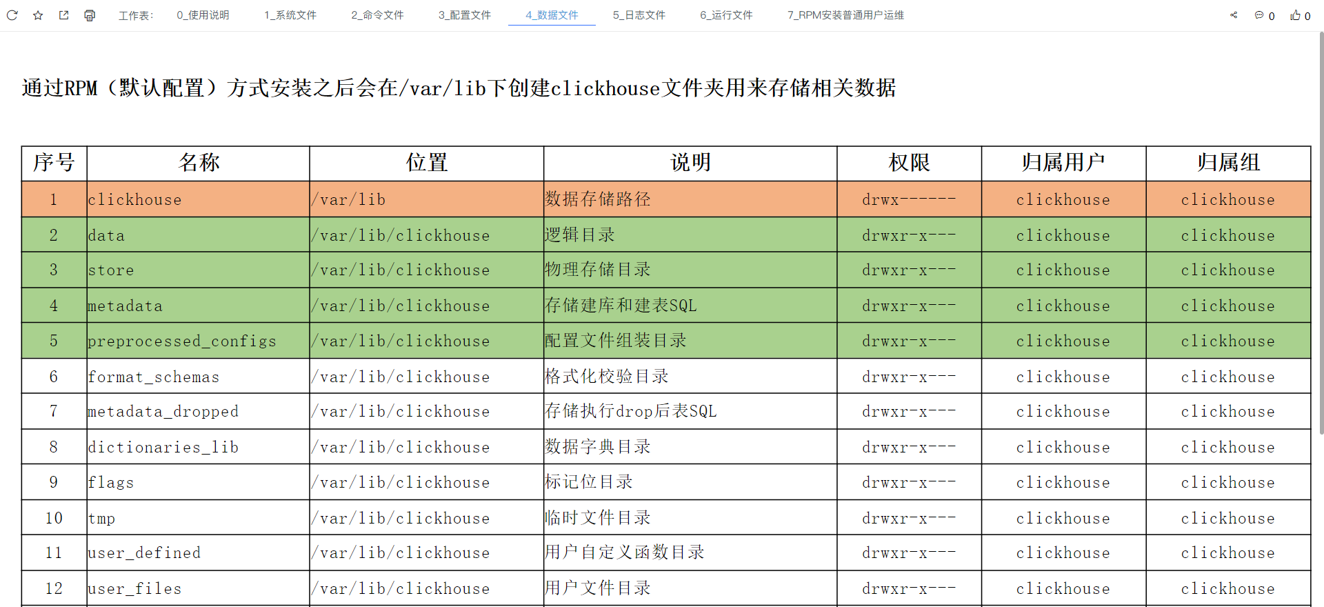Click the 位置 column header

pyautogui.click(x=427, y=163)
